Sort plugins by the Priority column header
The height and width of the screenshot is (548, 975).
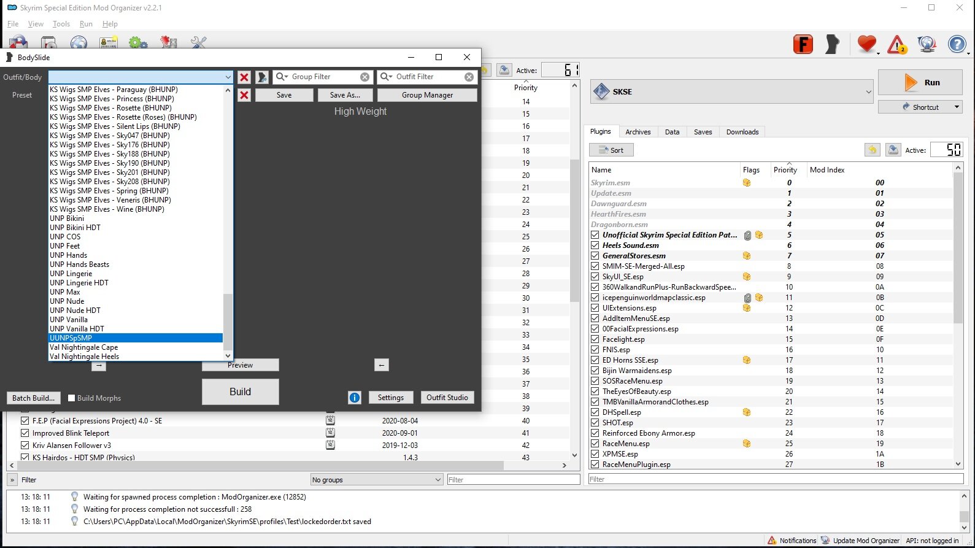785,170
